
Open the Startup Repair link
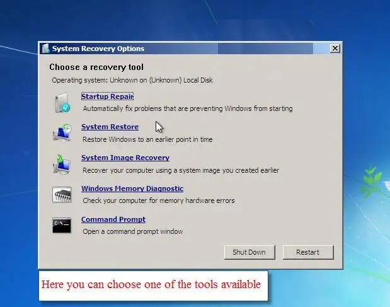coord(108,96)
